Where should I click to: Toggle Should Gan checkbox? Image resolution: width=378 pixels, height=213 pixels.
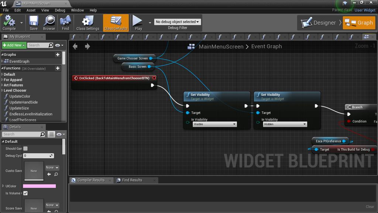pyautogui.click(x=25, y=149)
